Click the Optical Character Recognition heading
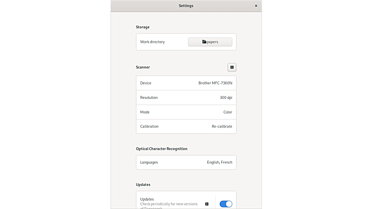 (x=162, y=149)
